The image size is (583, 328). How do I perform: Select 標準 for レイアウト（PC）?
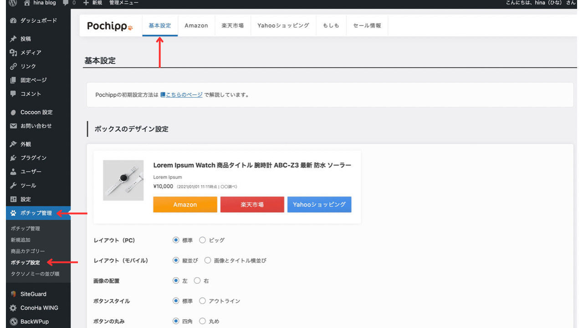(176, 240)
